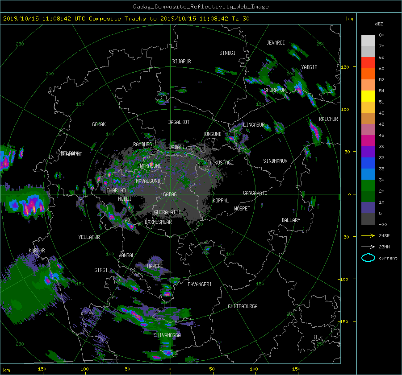Click the HUNGUND city label
This screenshot has width=402, height=375.
coord(212,134)
